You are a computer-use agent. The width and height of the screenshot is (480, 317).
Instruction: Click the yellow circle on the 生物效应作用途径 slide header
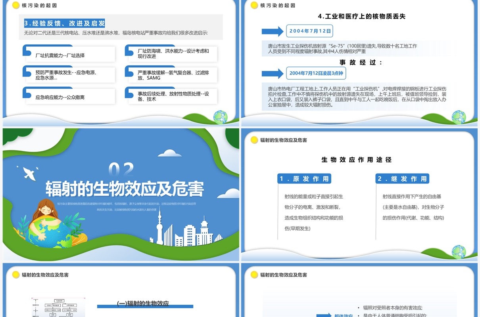pyautogui.click(x=254, y=140)
